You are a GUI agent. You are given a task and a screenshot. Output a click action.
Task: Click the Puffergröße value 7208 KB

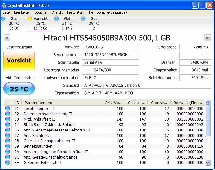click(195, 47)
